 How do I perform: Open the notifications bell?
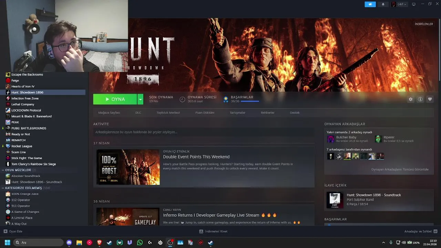coord(383,4)
